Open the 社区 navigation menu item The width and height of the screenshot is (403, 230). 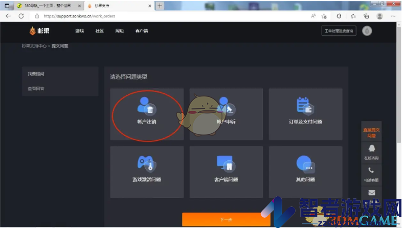click(x=99, y=31)
